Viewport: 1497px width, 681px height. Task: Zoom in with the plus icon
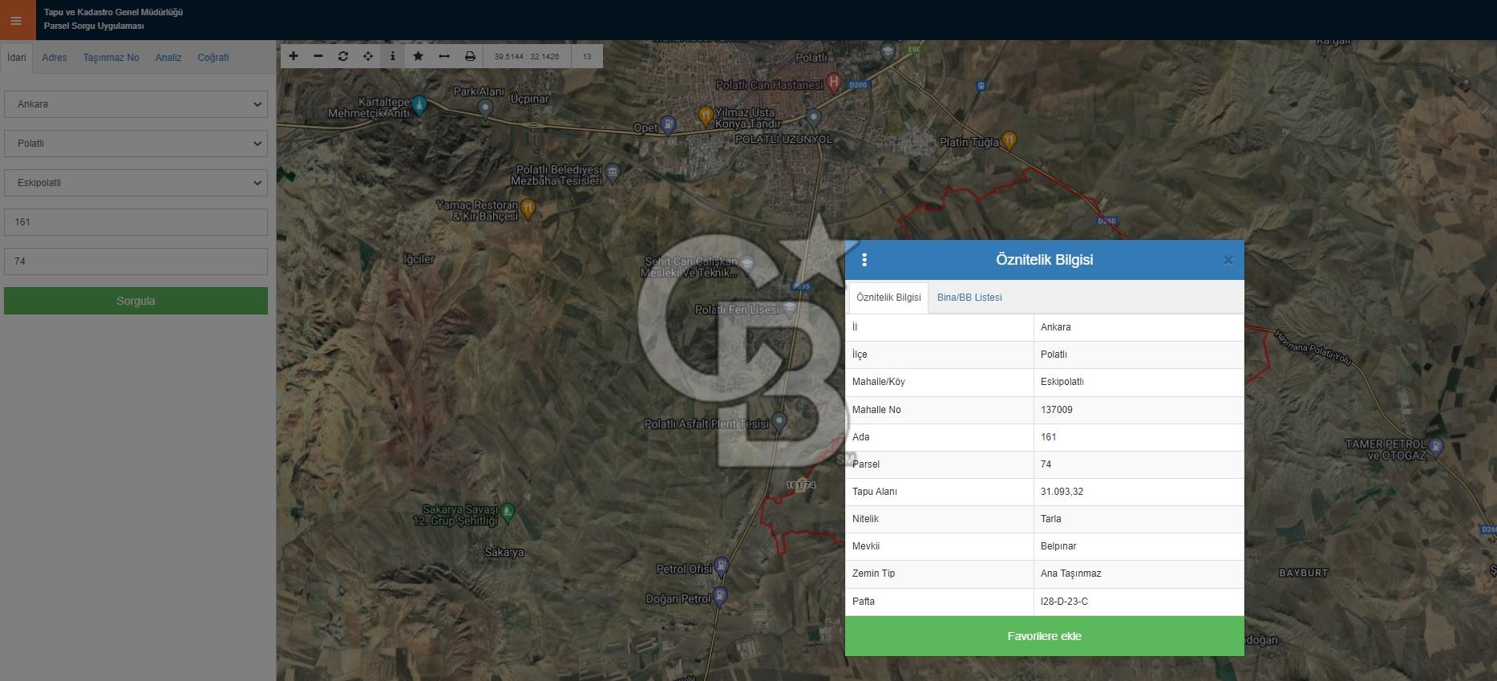pos(293,56)
